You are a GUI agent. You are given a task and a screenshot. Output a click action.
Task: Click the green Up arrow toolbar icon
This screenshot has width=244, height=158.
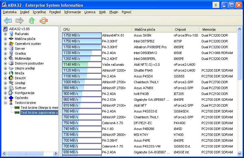[32, 21]
